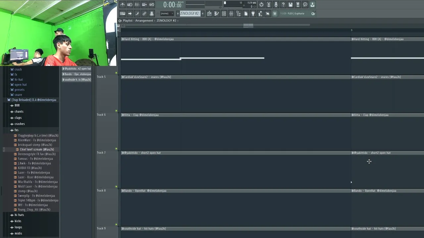Open the ZENOLOGY #2 pattern selector

(x=190, y=14)
